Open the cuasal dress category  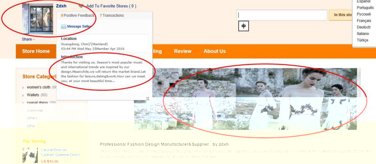37,102
